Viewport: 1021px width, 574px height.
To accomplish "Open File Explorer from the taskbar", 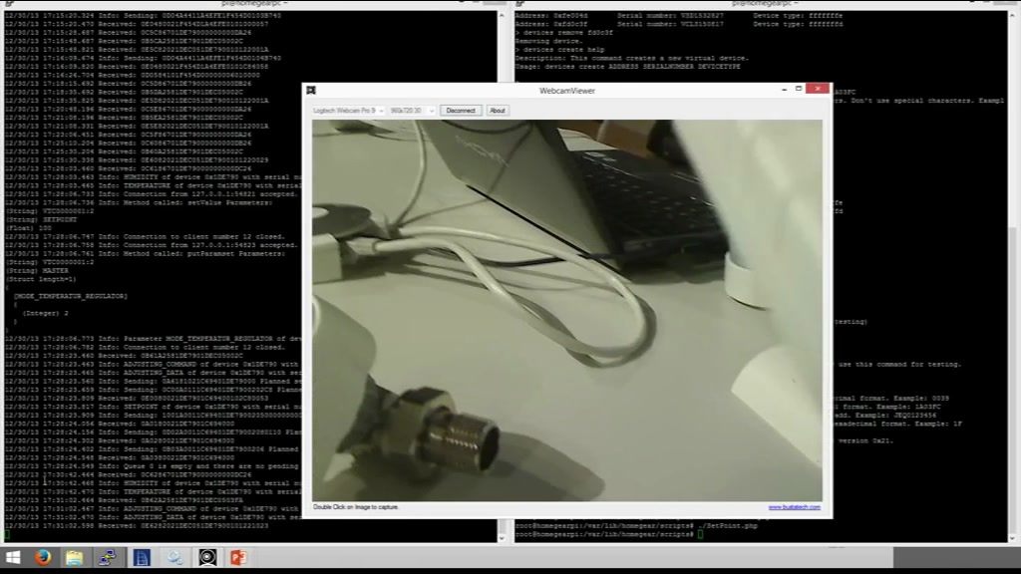I will 75,558.
